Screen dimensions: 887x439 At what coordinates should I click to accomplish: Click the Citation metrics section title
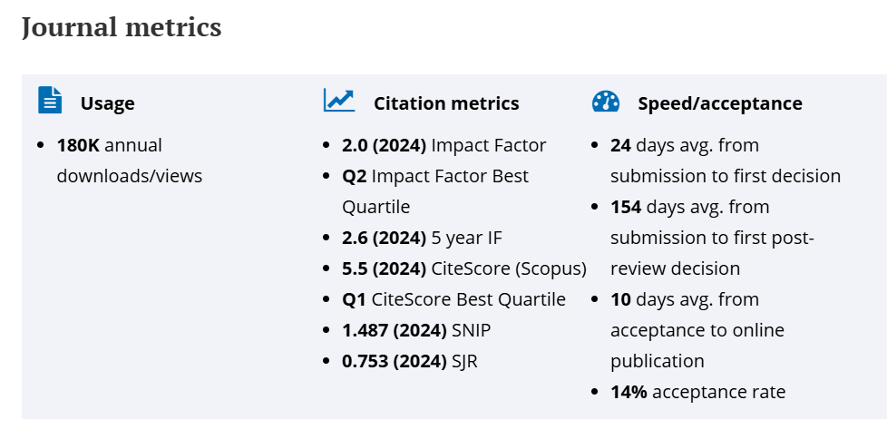(446, 103)
